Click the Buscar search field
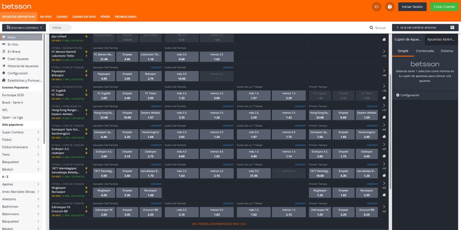This screenshot has height=230, width=461. point(380,27)
